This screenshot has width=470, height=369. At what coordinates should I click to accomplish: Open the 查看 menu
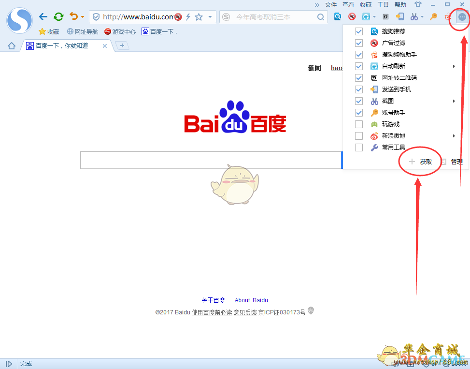coord(348,5)
